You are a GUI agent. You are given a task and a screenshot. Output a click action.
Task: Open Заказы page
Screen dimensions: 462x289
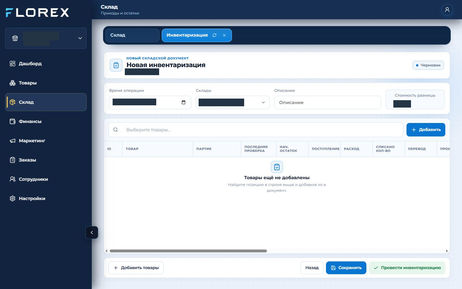point(46,160)
